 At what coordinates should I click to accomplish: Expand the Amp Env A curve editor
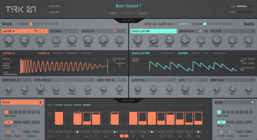28,80
